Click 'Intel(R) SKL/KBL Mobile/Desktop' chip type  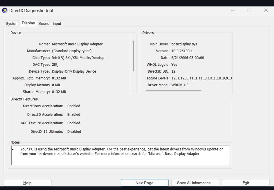(x=78, y=57)
